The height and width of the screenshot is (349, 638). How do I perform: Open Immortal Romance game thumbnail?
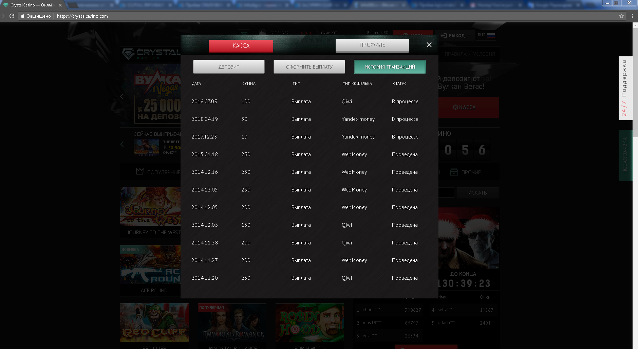coord(232,323)
